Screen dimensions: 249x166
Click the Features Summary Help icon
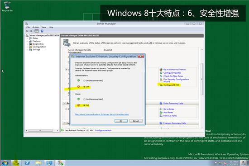point(161,123)
